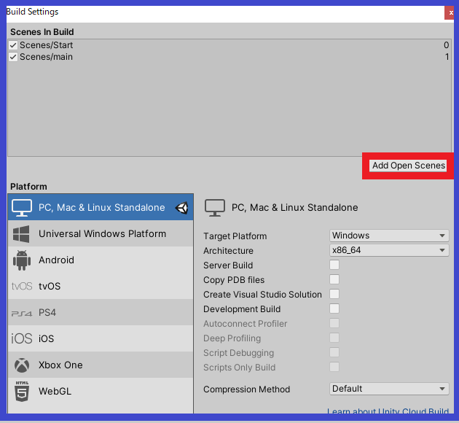
Task: Toggle the Autoconnect Profiler checkbox
Action: 334,323
